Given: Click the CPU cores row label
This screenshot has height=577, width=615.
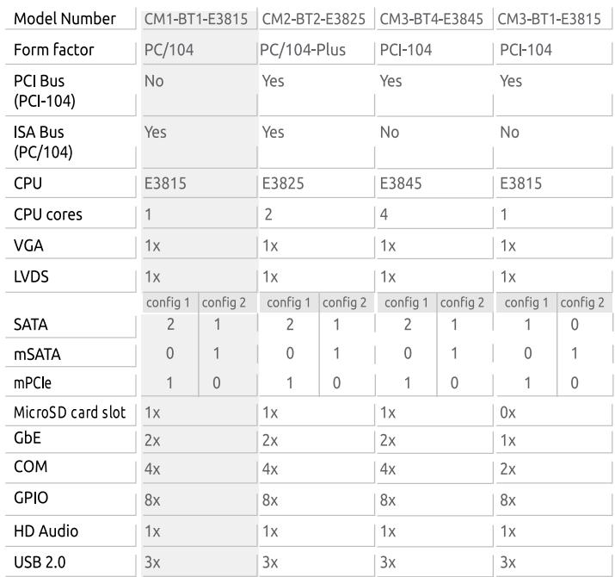Looking at the screenshot, I should pyautogui.click(x=48, y=214).
